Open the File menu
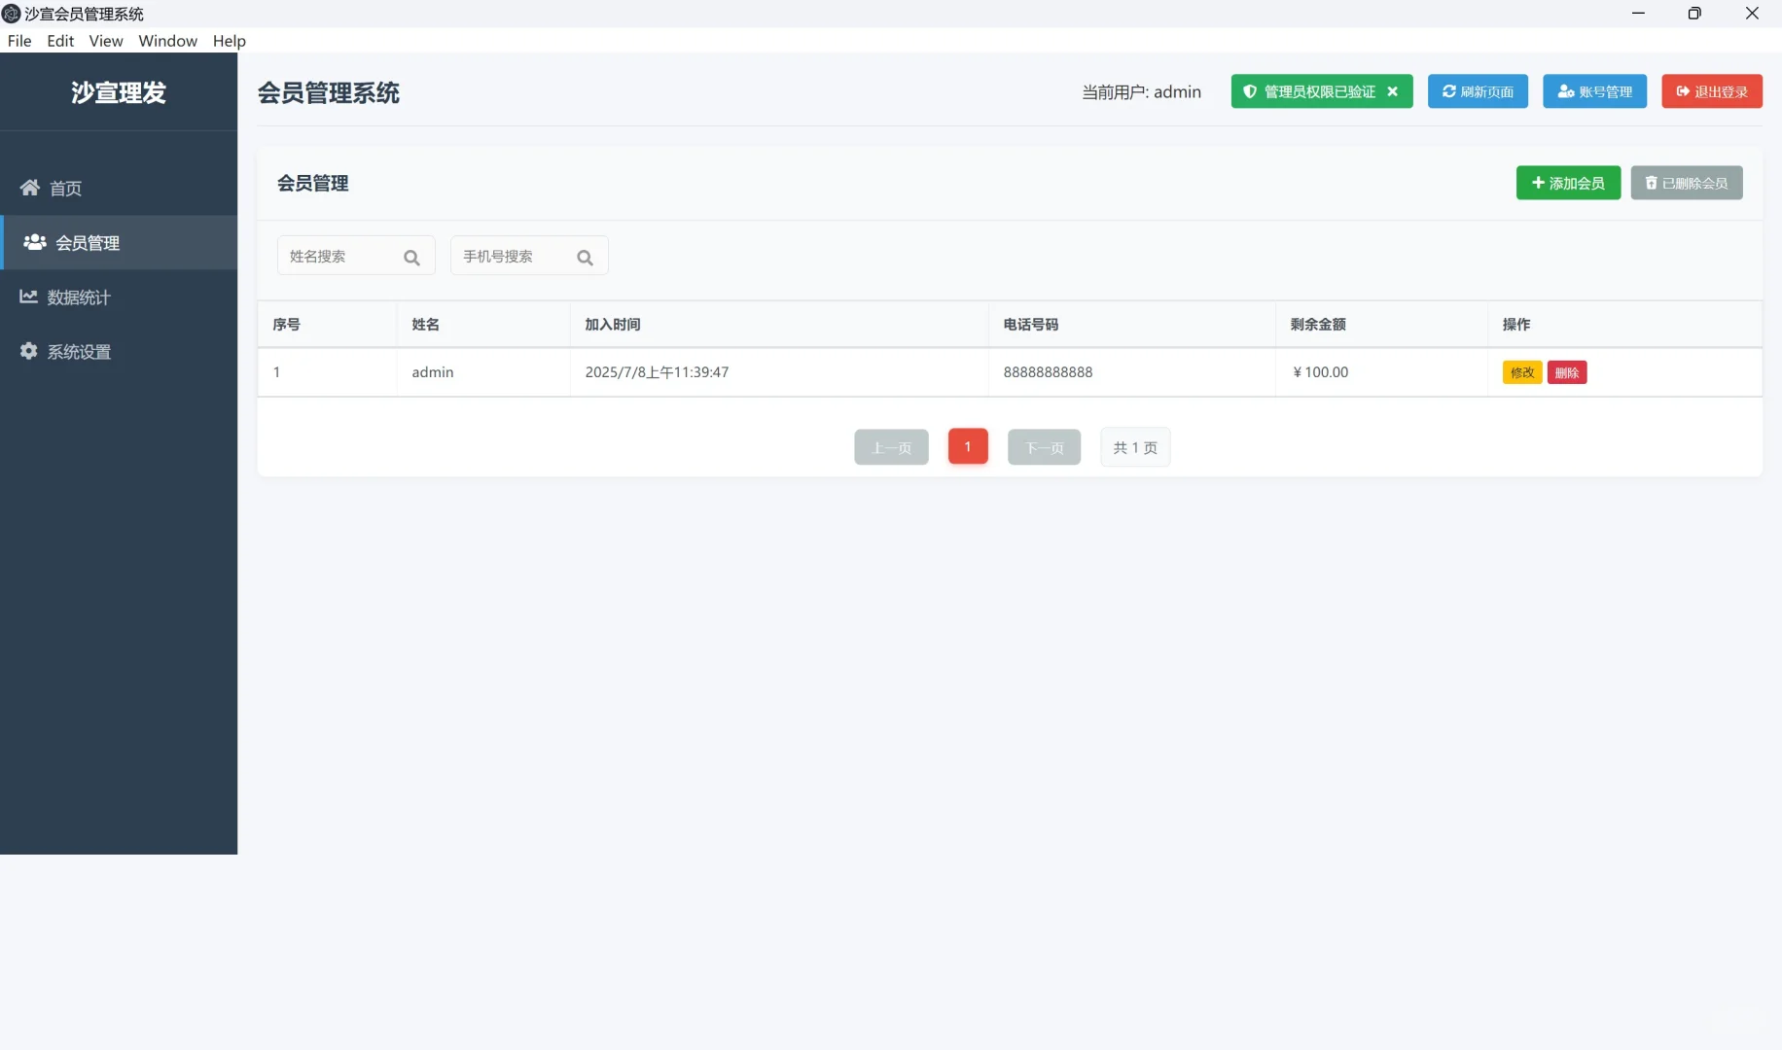 click(x=19, y=41)
